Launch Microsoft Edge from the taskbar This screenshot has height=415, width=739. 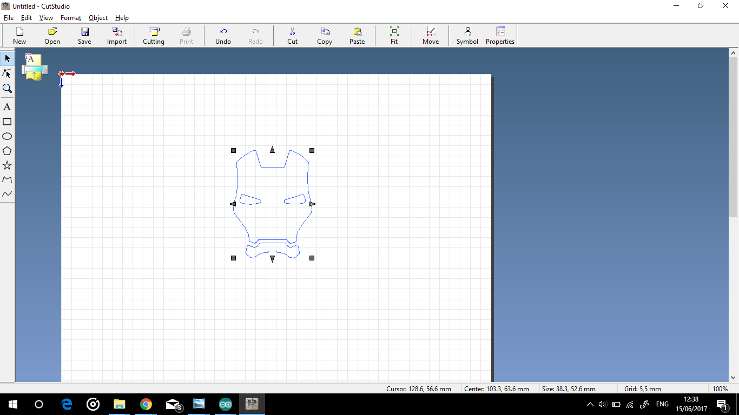[x=67, y=404]
